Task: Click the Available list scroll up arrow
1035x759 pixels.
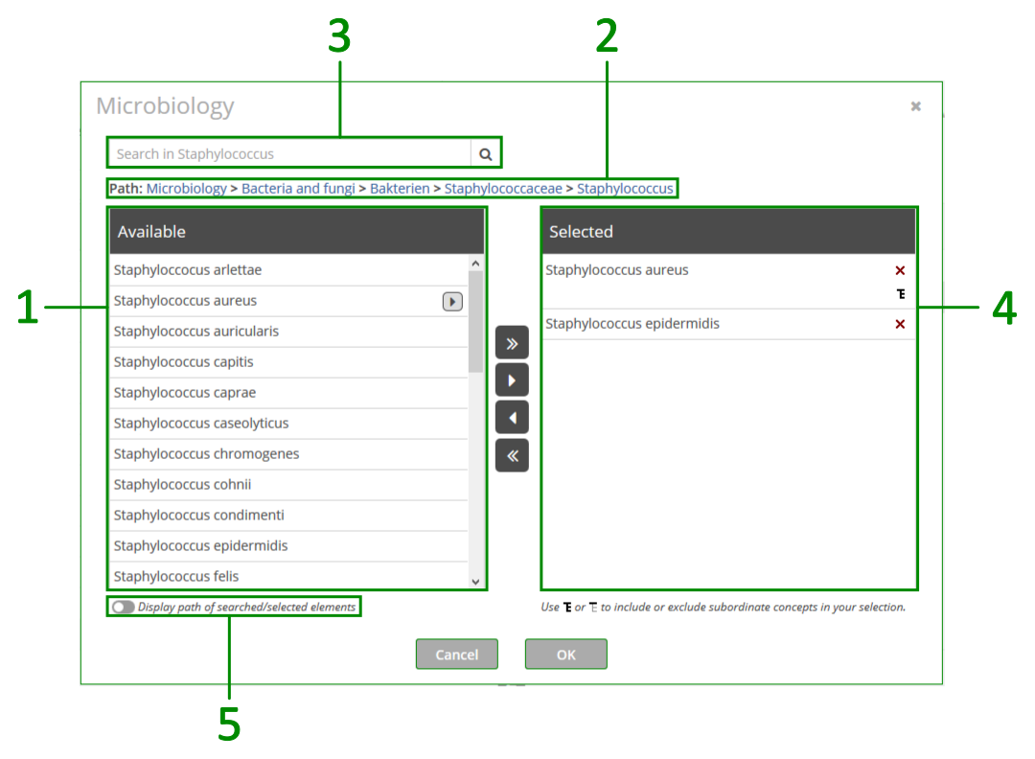Action: click(x=475, y=264)
